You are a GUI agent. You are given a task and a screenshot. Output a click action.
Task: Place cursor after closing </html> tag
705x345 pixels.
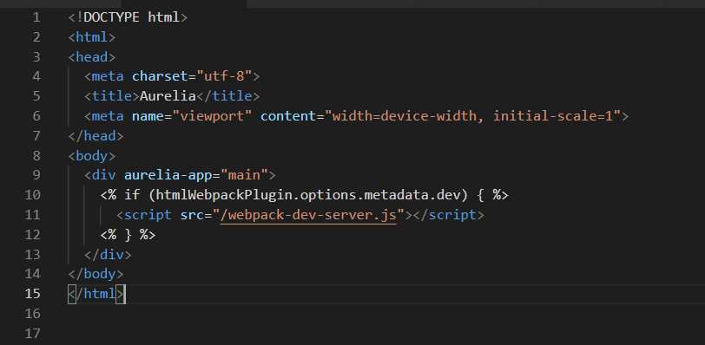(125, 293)
